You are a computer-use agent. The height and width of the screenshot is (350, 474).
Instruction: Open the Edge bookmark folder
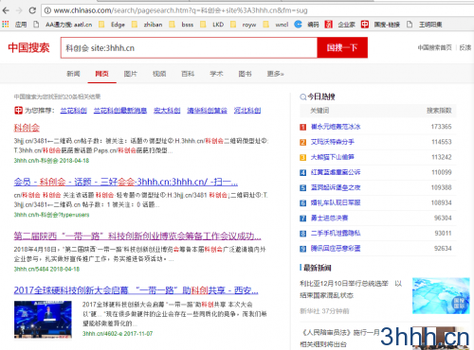[x=112, y=25]
